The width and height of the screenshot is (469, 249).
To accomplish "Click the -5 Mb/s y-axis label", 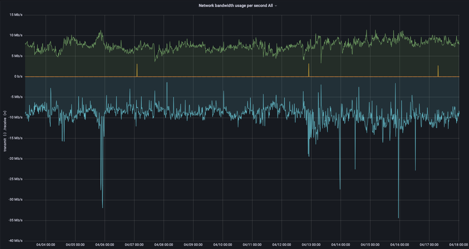I will tap(16, 97).
